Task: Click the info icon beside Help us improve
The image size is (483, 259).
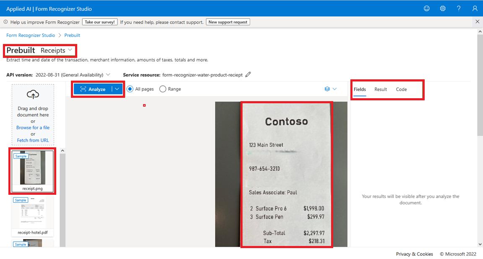Action: click(5, 22)
